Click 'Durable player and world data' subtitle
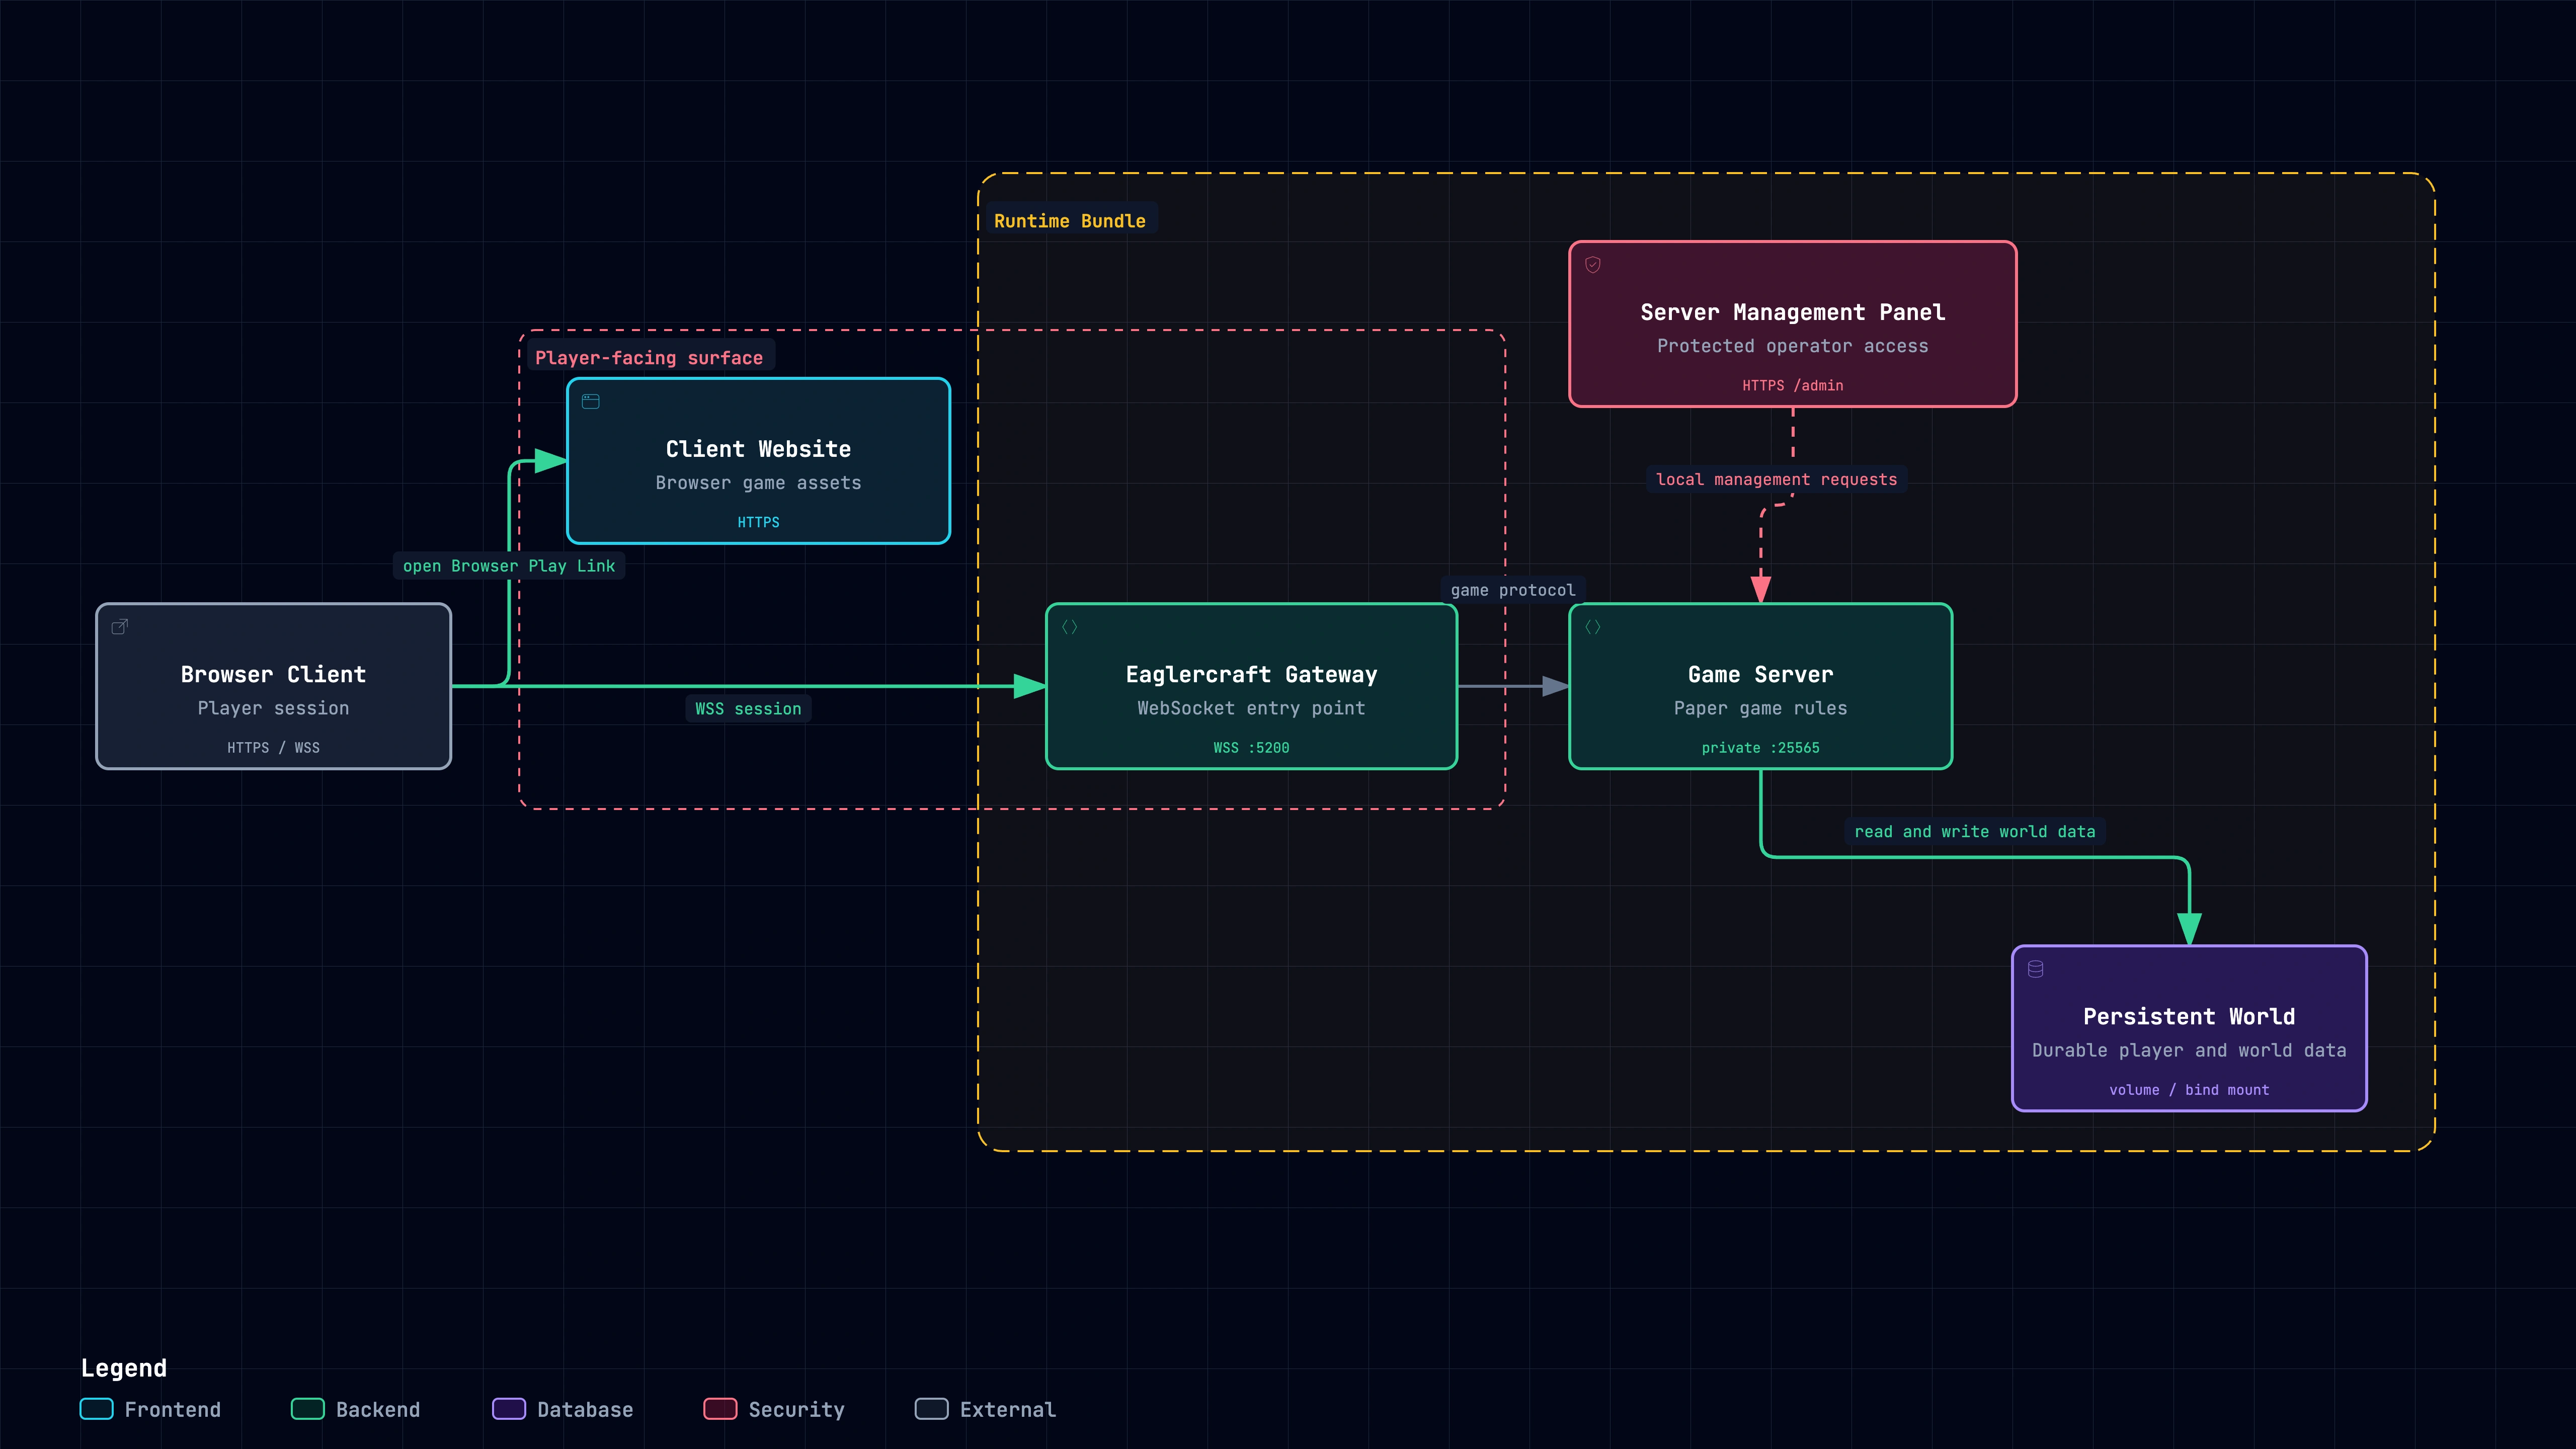The image size is (2576, 1449). click(2189, 1050)
